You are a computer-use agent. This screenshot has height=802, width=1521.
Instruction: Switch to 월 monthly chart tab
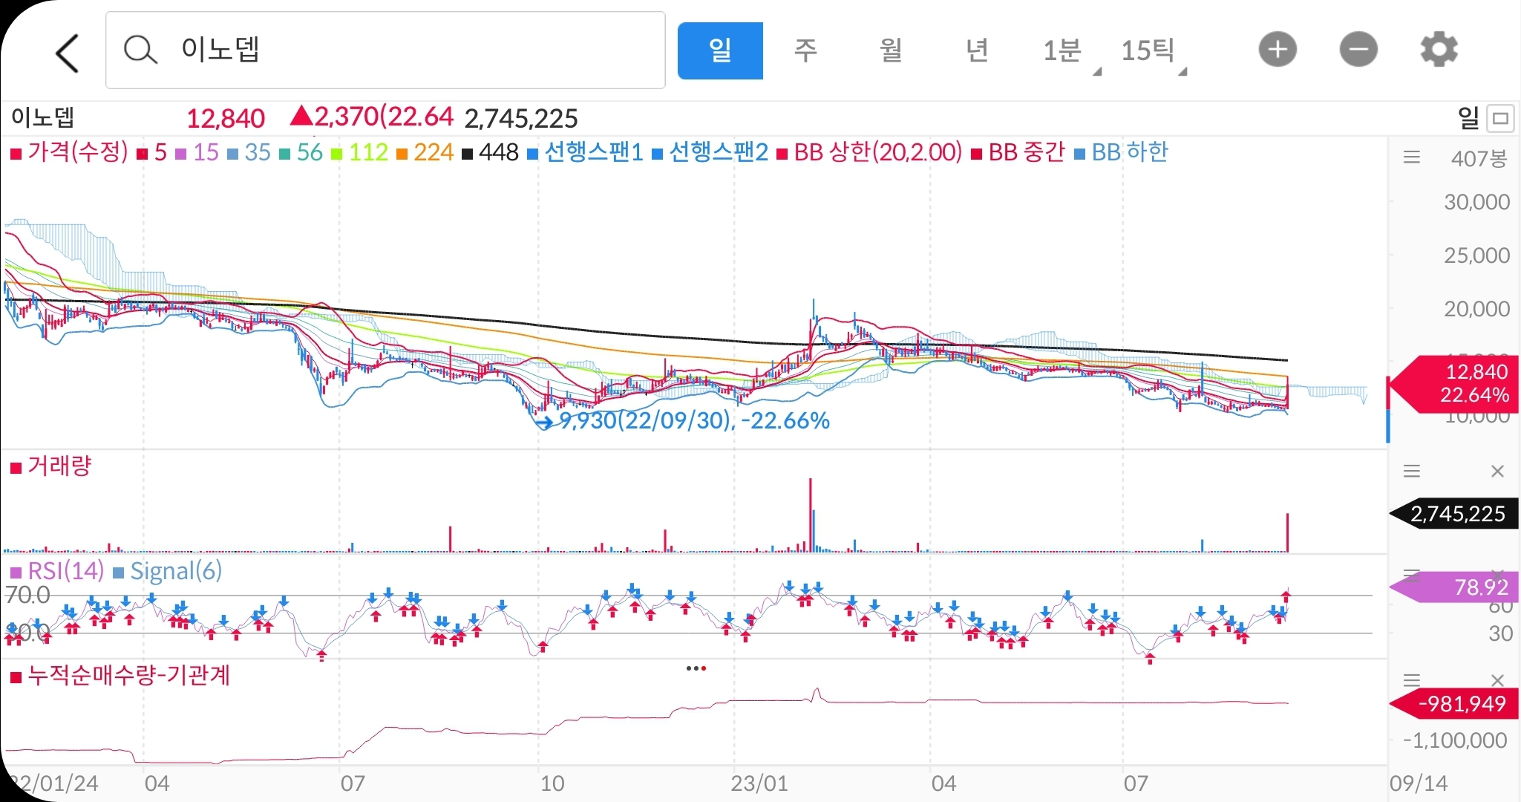click(891, 50)
